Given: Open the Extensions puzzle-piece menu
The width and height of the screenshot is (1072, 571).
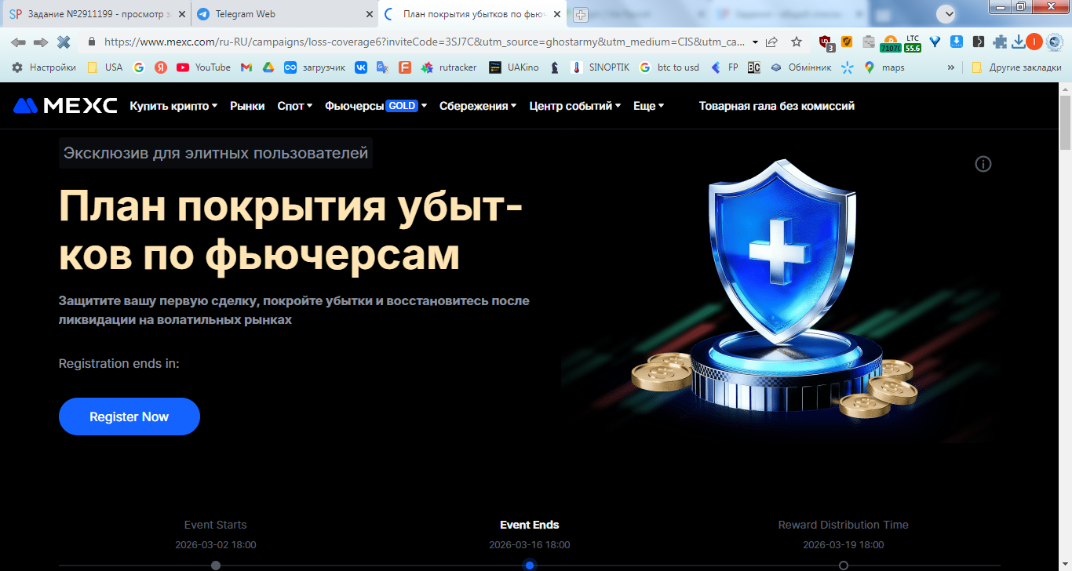Looking at the screenshot, I should [x=1000, y=42].
